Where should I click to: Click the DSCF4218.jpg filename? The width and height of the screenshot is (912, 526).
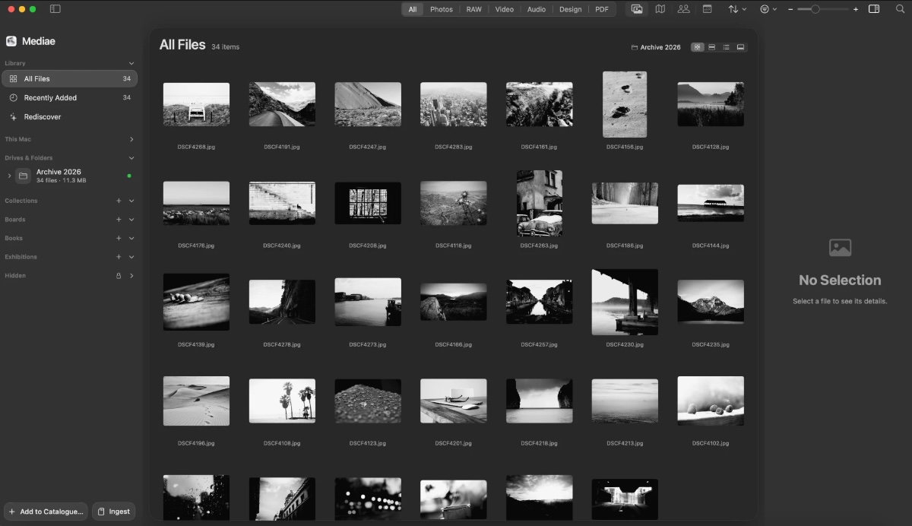(540, 443)
